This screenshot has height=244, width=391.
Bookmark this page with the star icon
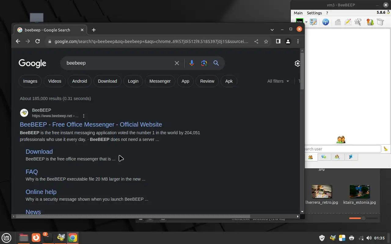(266, 41)
